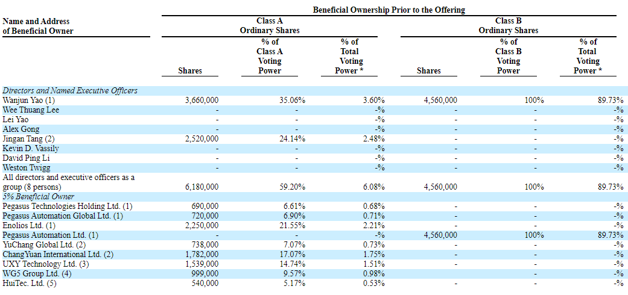Click the 'WG5 Group Ltd. (4)' name
The width and height of the screenshot is (628, 295).
click(36, 273)
